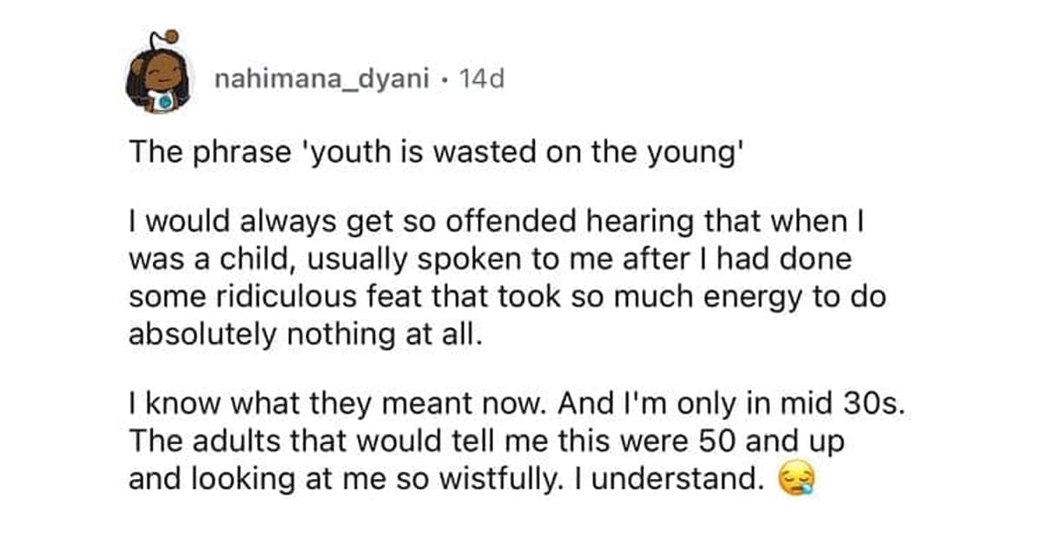Click the nahimana_dyani Snoo avatar
The image size is (1042, 545).
coord(157,80)
